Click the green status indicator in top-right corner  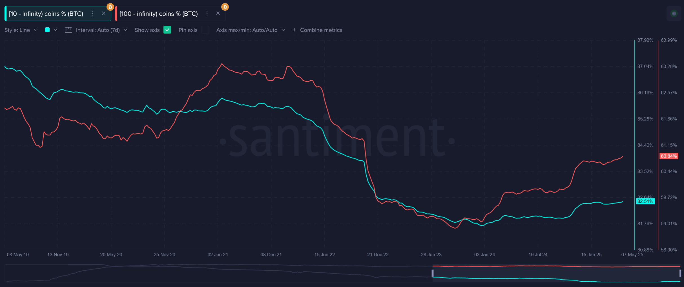click(x=674, y=13)
